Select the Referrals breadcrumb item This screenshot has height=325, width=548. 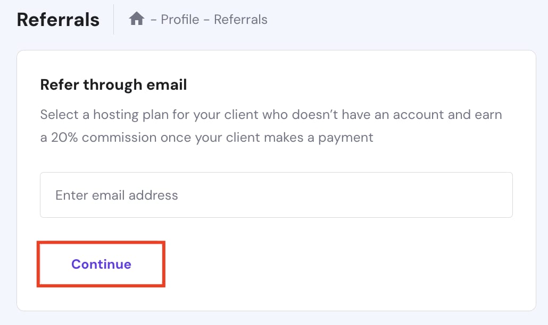[240, 20]
